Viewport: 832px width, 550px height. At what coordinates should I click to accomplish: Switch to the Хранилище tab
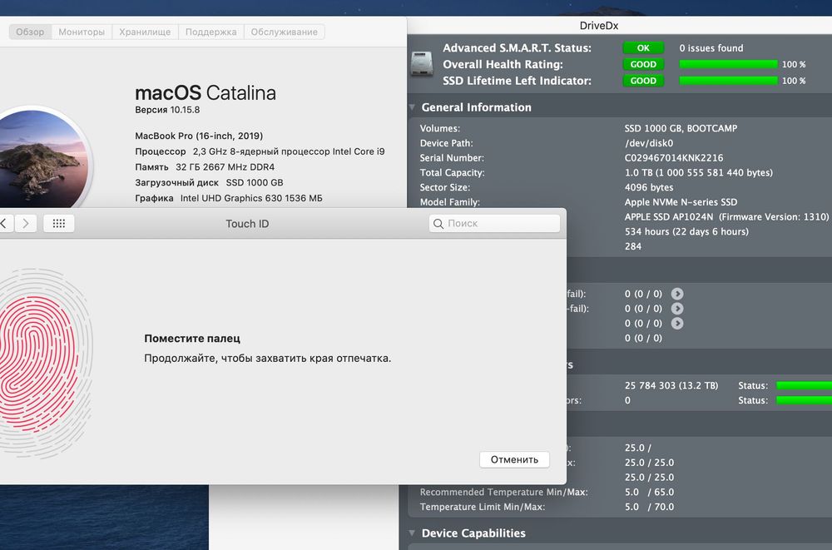tap(145, 32)
